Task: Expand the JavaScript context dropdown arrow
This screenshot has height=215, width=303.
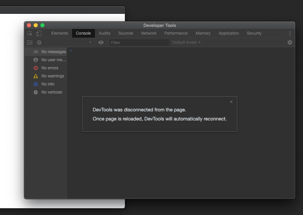Action: (x=90, y=42)
